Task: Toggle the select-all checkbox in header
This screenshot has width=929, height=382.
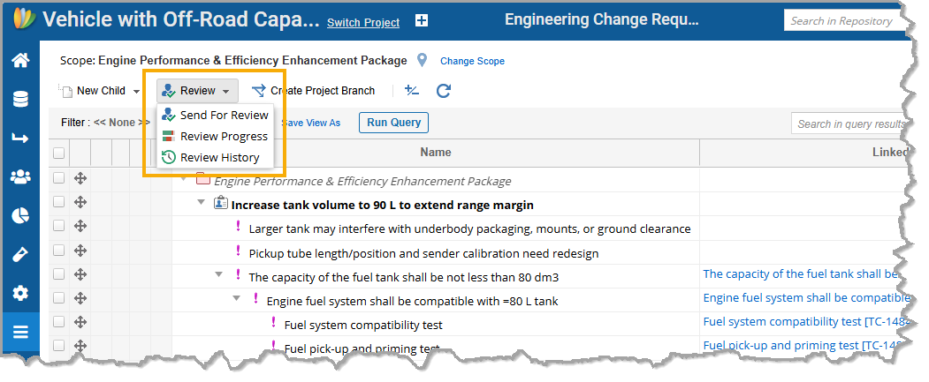Action: tap(58, 153)
